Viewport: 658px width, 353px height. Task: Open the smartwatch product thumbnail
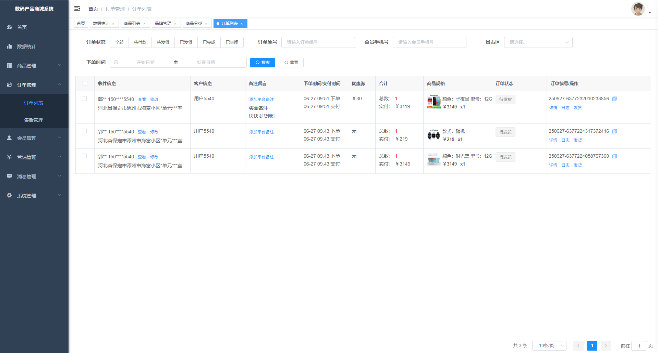[x=434, y=135]
